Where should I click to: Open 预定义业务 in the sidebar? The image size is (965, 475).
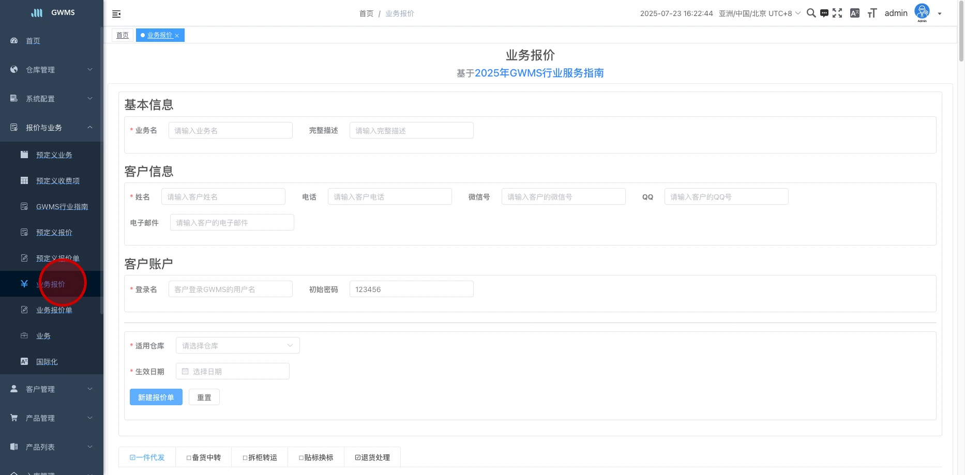[54, 155]
